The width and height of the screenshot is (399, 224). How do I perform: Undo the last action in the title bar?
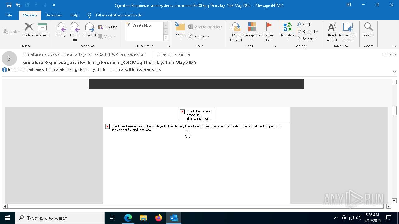18,5
